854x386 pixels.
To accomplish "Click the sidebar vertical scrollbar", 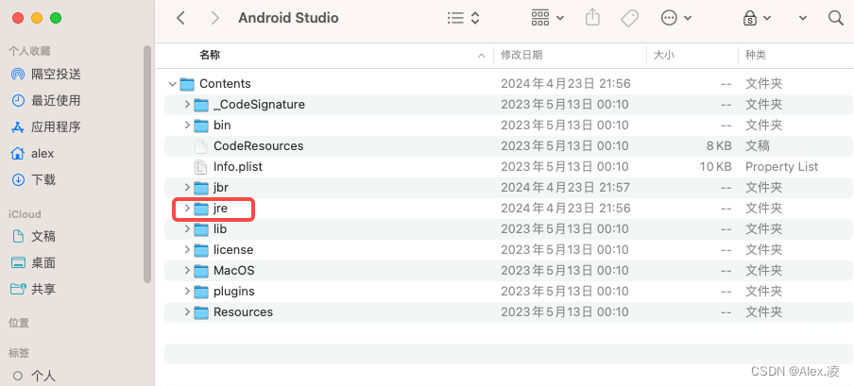I will 147,163.
